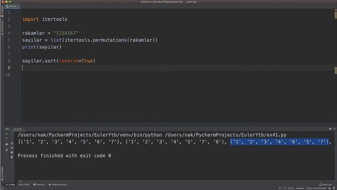The width and height of the screenshot is (337, 190).
Task: Open the Favorites tool window sidebar tab
Action: pos(2,173)
